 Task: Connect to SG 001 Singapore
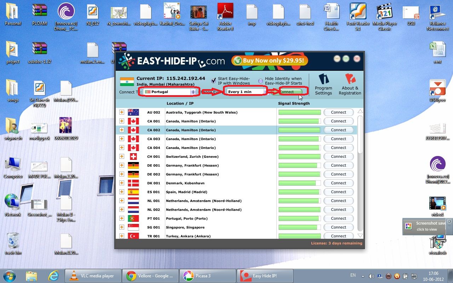coord(338,227)
